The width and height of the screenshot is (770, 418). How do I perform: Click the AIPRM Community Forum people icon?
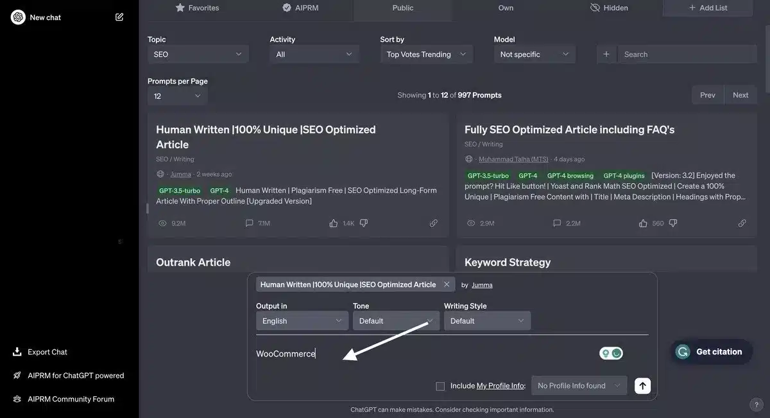pos(17,399)
